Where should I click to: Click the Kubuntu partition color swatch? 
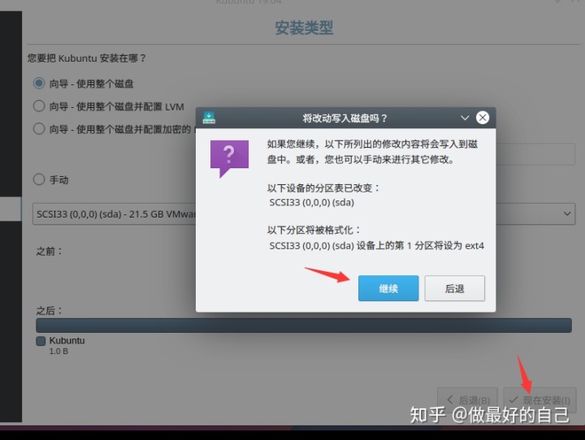click(x=41, y=341)
